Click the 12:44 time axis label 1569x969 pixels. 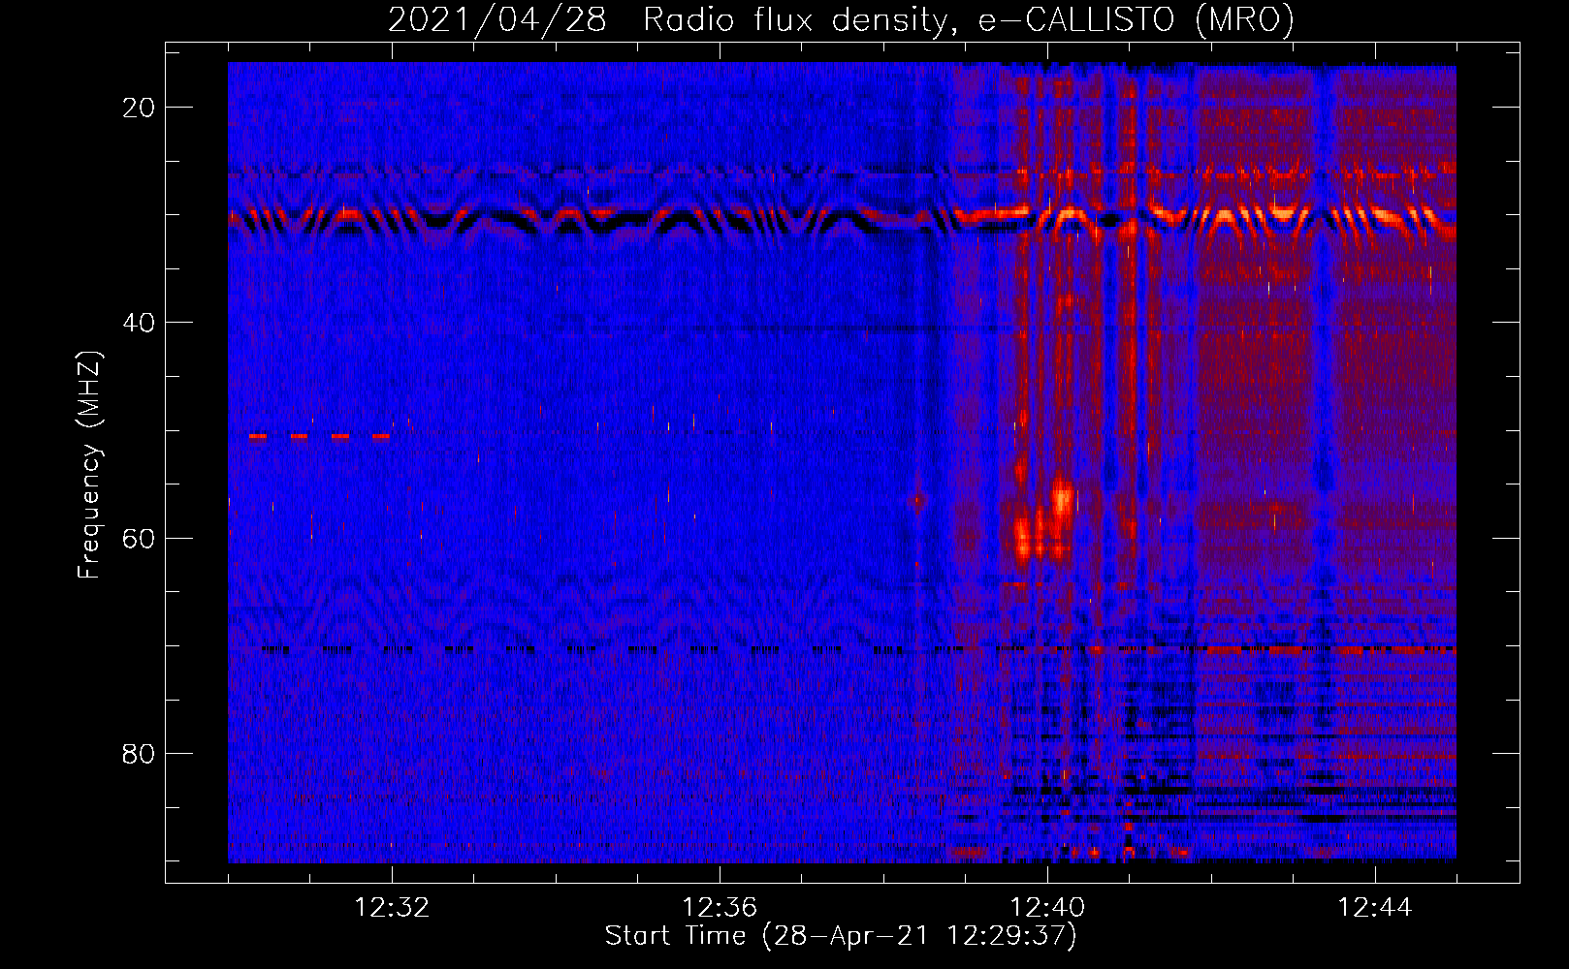1375,908
